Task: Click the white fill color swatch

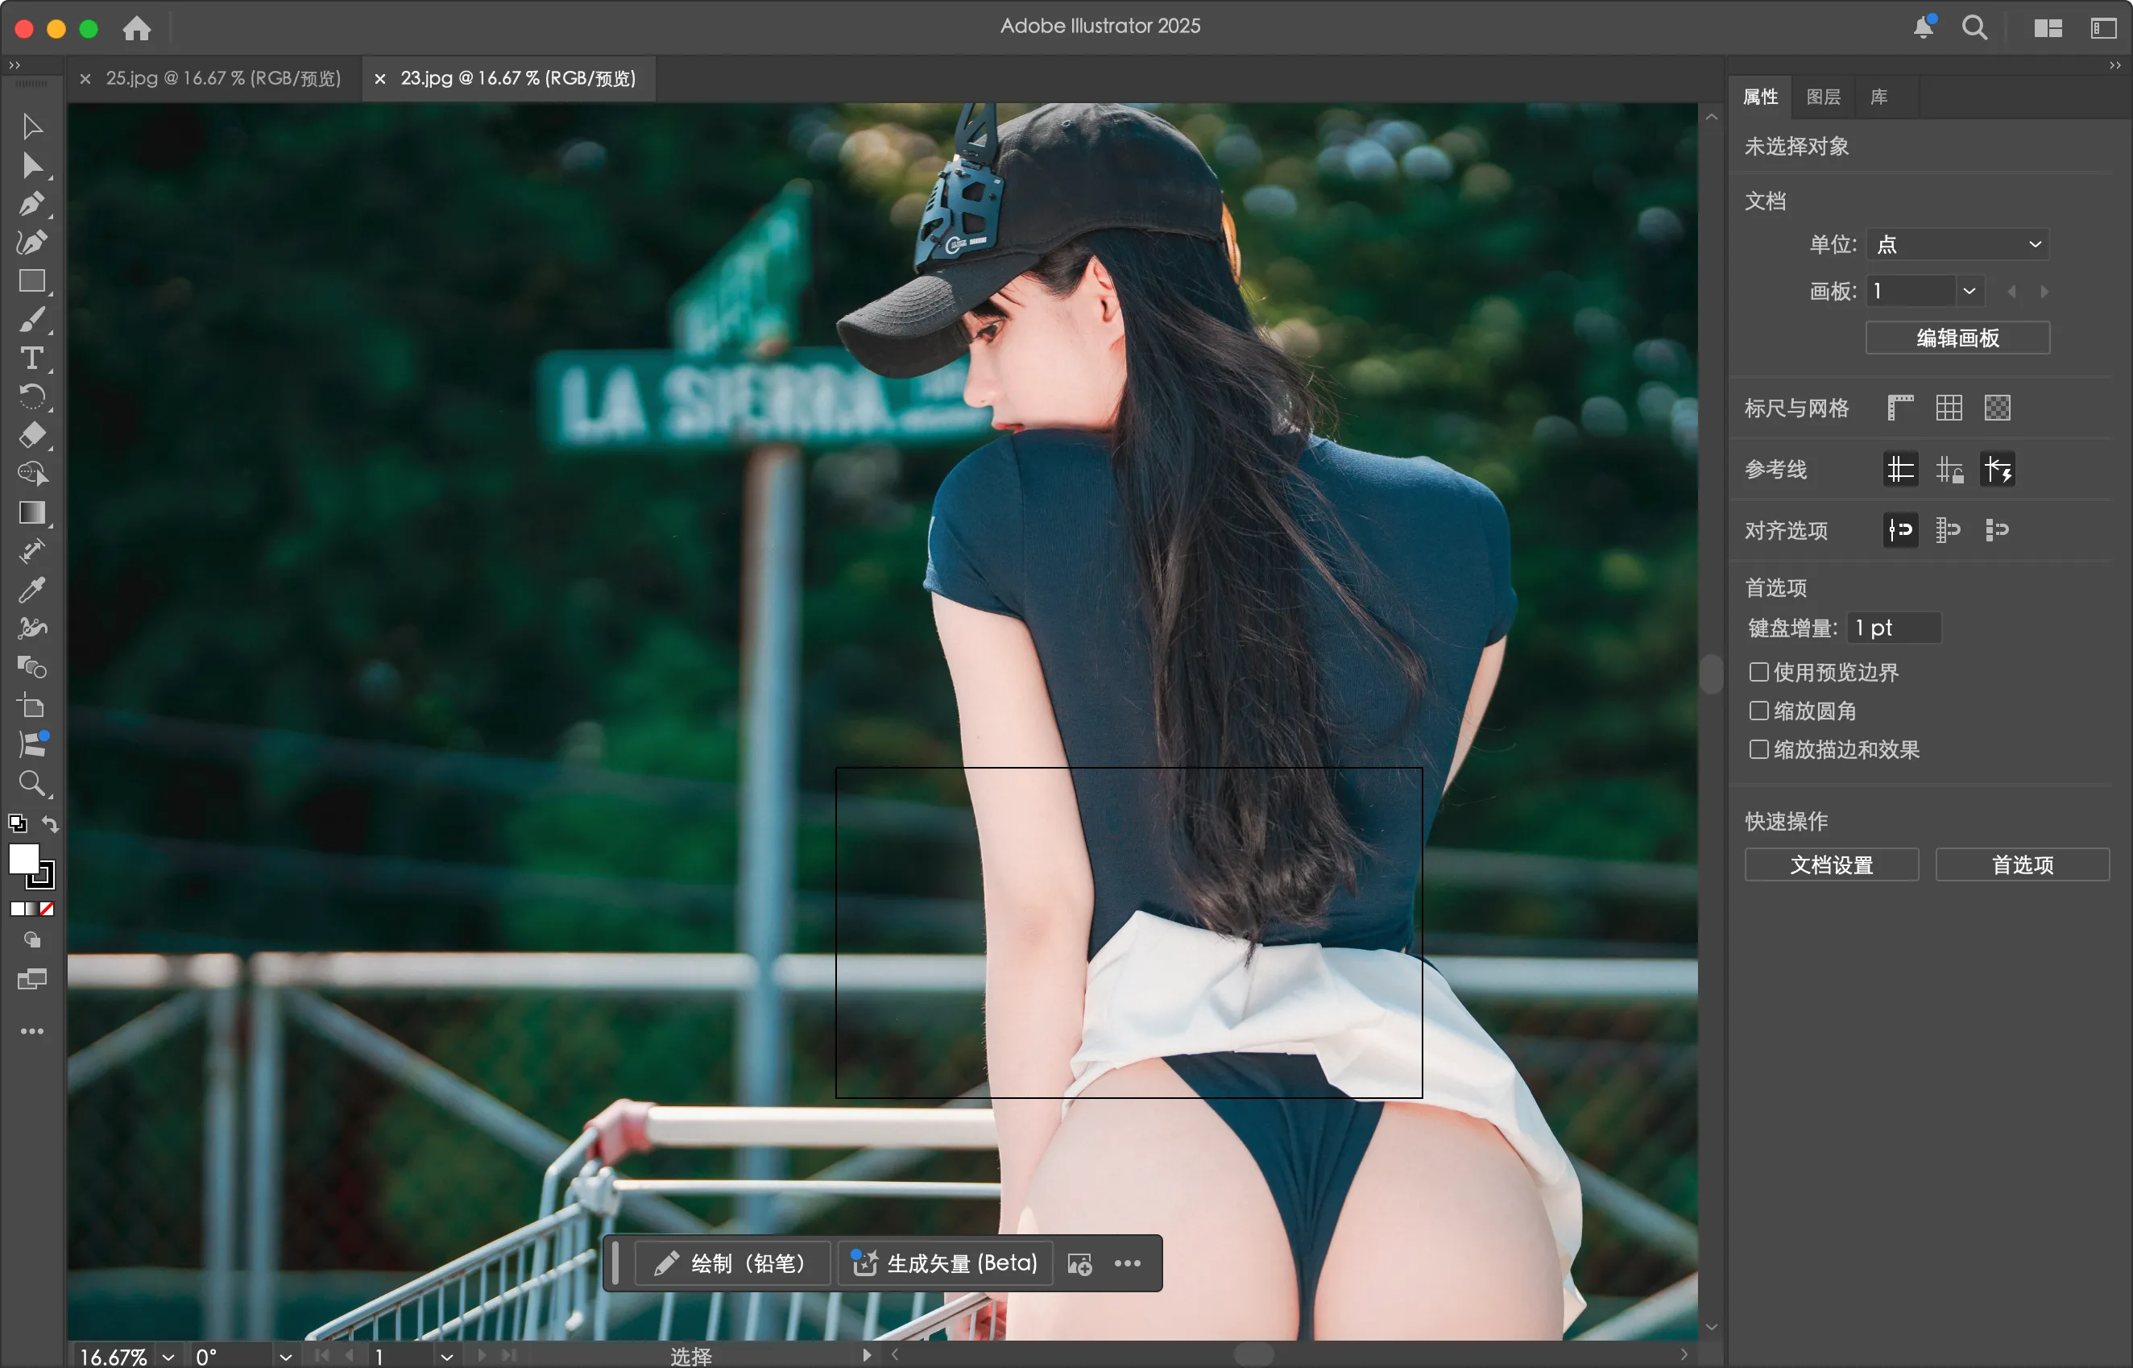Action: [23, 859]
